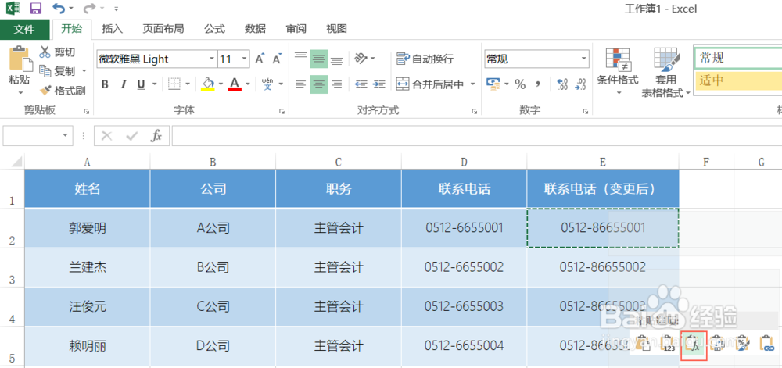This screenshot has height=368, width=782.
Task: Click the Excel logo icon in title bar
Action: point(13,9)
